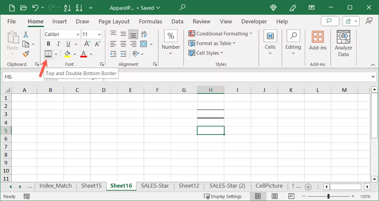This screenshot has width=379, height=201.
Task: Switch to Page Layout view in status bar
Action: [274, 196]
